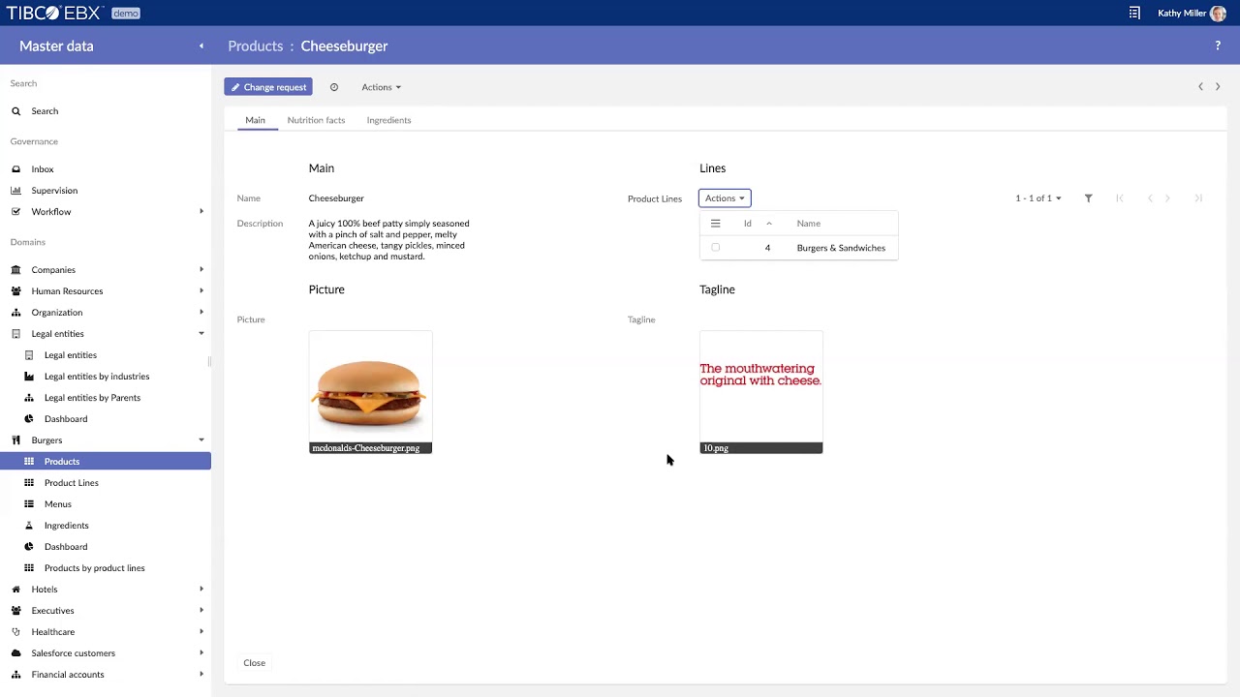Switch to the Main tab

[255, 120]
